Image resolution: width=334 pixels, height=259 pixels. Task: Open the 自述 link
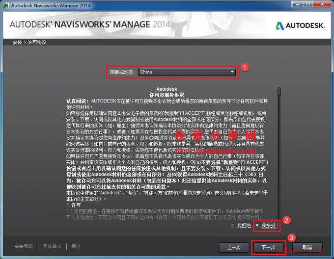coord(76,246)
